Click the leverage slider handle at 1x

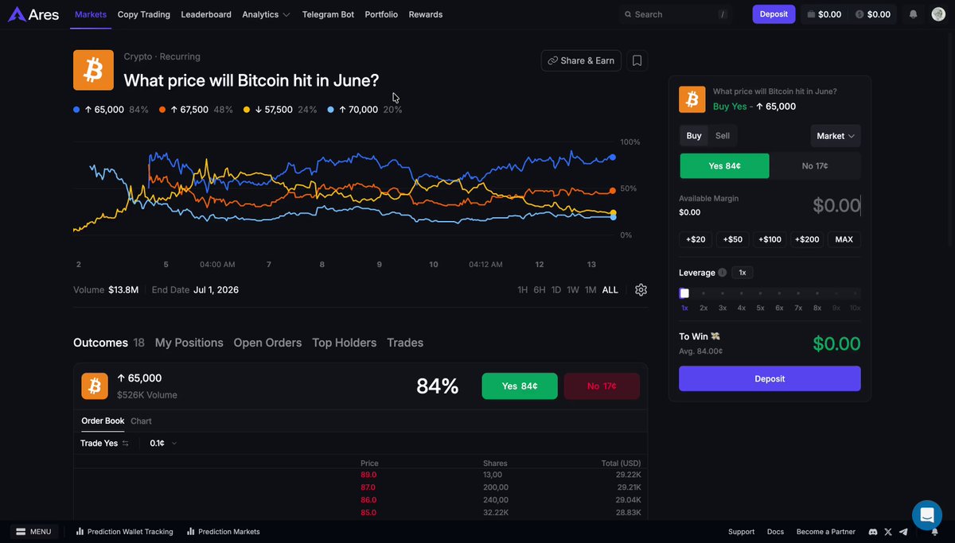pyautogui.click(x=684, y=293)
